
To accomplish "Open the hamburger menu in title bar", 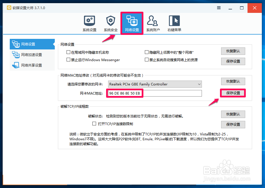I will tap(219, 8).
